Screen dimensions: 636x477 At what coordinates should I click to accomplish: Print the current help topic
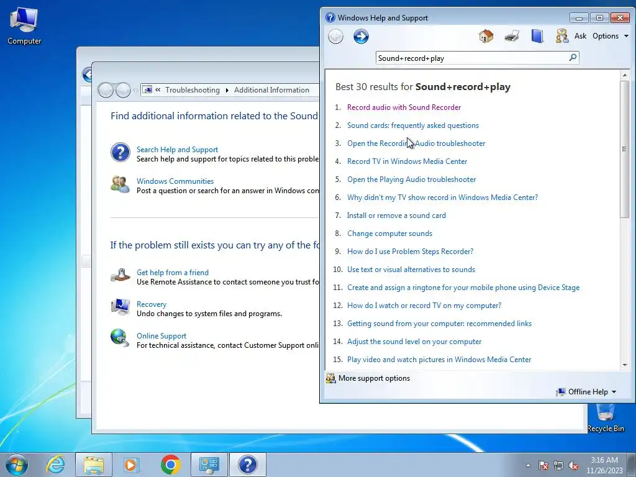coord(512,36)
